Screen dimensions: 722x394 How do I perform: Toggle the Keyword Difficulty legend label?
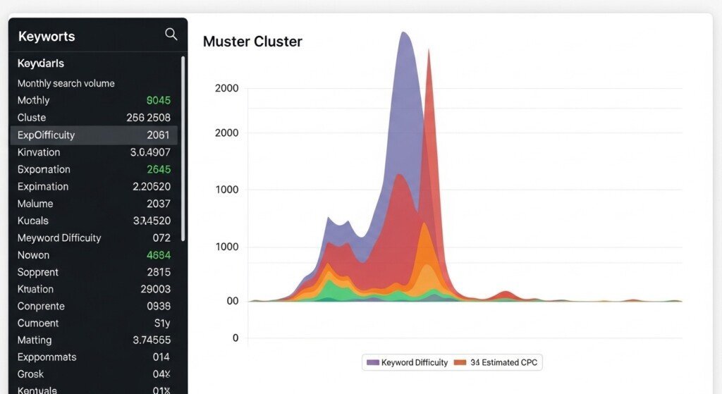point(414,362)
